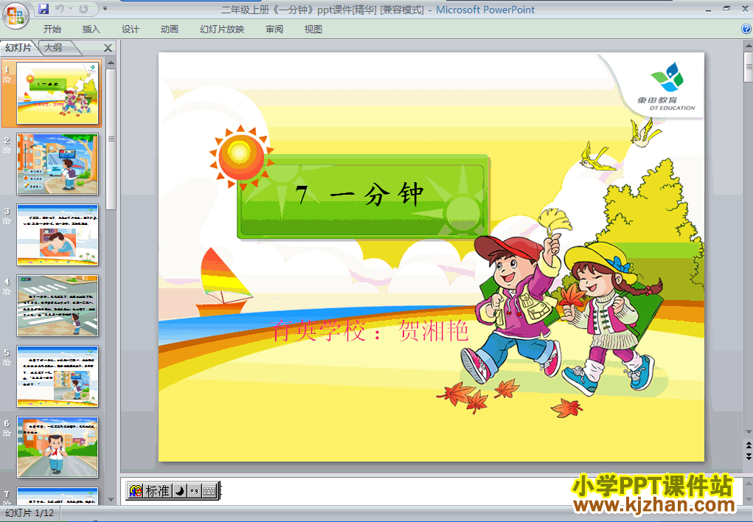Click the Undo arrow icon

point(60,9)
